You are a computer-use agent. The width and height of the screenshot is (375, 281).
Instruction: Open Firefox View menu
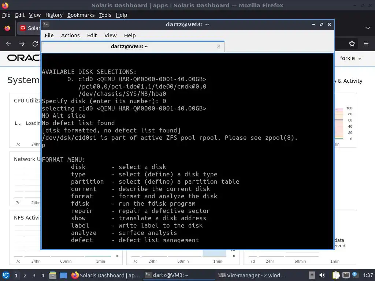[x=35, y=15]
